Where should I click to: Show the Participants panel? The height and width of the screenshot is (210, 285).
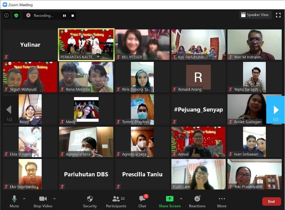pyautogui.click(x=116, y=201)
